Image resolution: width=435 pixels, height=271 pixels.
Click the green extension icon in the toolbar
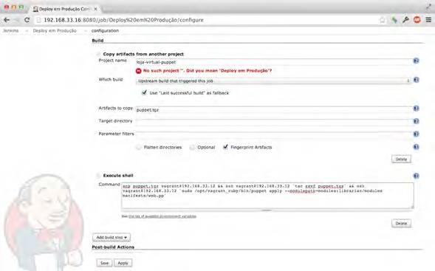click(x=394, y=20)
